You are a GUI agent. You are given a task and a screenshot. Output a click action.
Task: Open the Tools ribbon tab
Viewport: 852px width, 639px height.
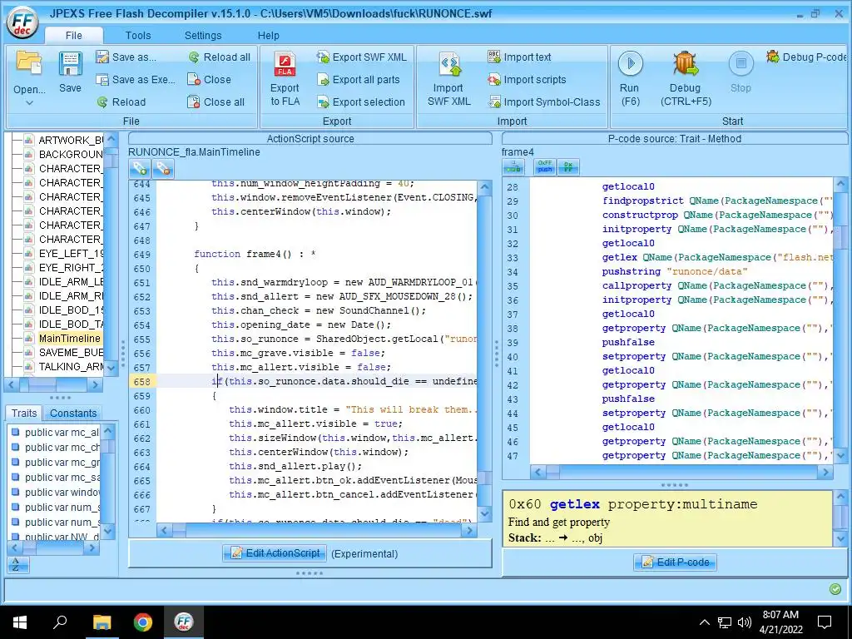(138, 35)
